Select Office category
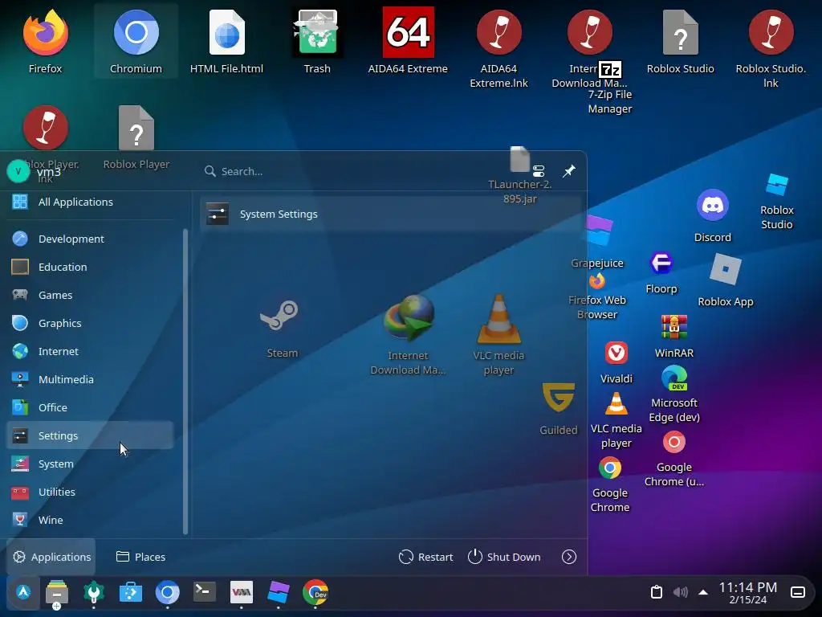The width and height of the screenshot is (822, 617). coord(90,407)
